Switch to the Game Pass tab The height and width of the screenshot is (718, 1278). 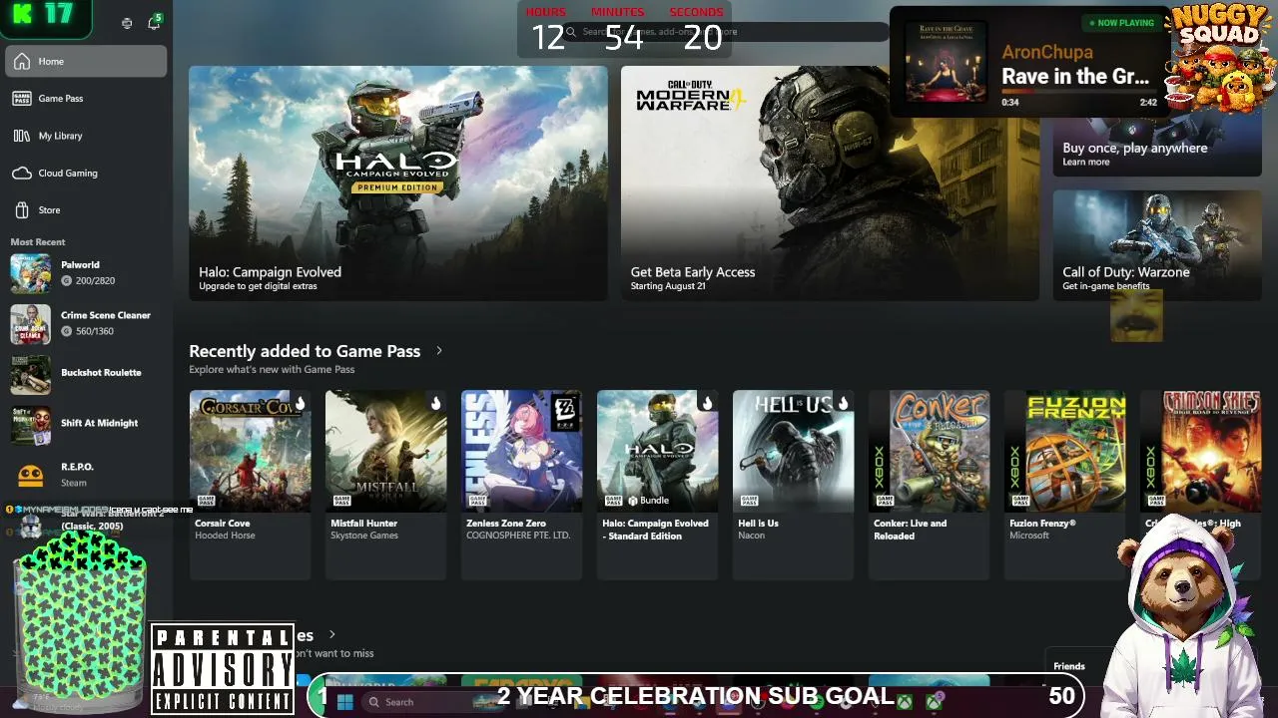(x=86, y=99)
